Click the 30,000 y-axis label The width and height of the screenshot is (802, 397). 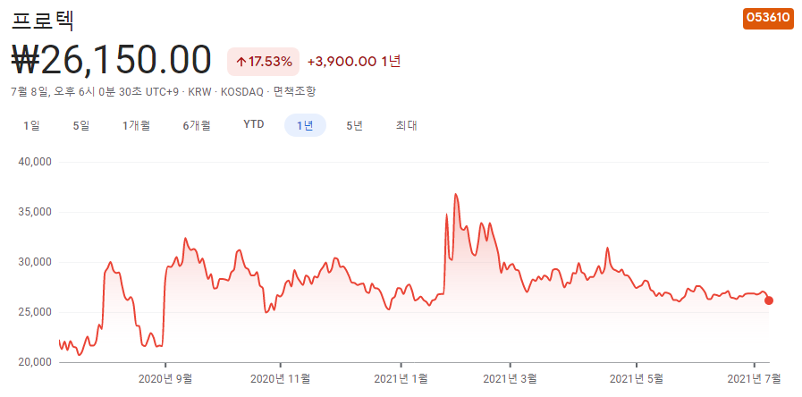[x=35, y=262]
